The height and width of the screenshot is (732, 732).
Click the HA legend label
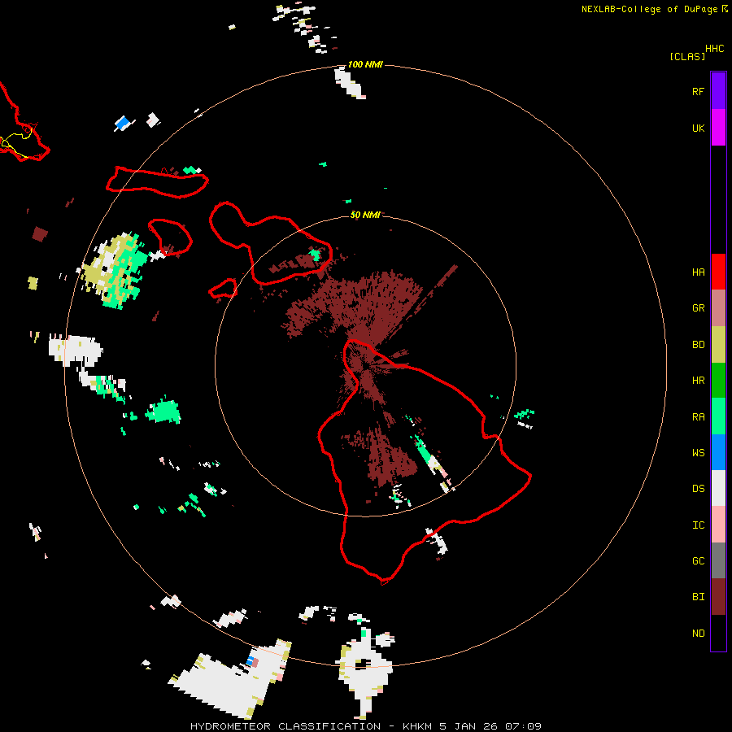click(698, 272)
